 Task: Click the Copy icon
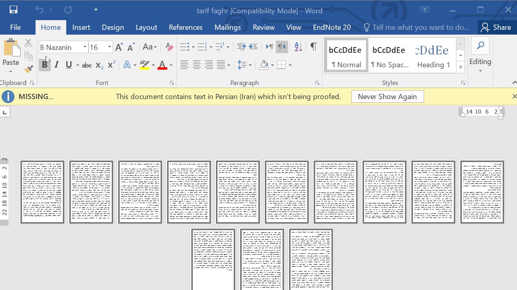pyautogui.click(x=28, y=56)
